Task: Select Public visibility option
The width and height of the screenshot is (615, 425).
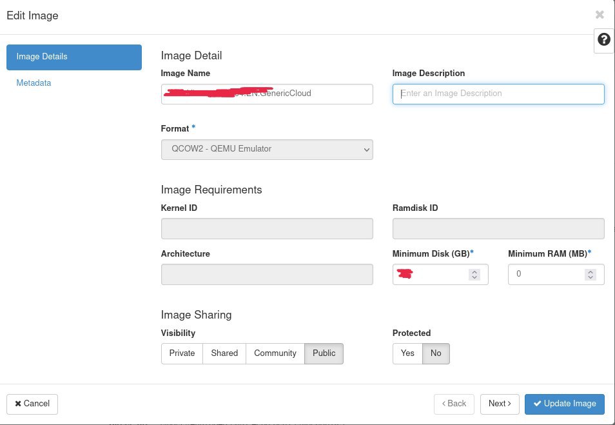Action: pyautogui.click(x=324, y=353)
